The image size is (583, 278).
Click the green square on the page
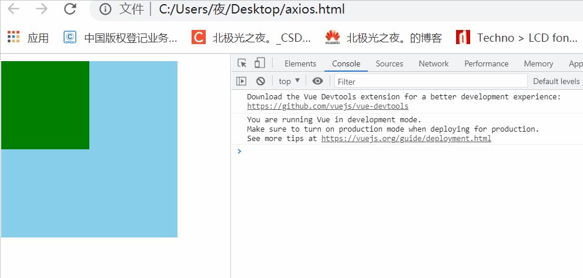pyautogui.click(x=45, y=105)
